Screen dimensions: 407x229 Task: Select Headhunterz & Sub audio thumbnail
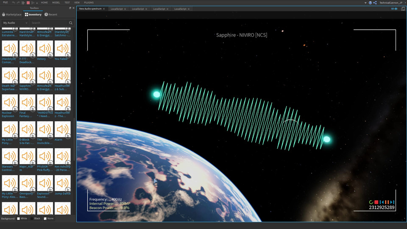coord(63,75)
